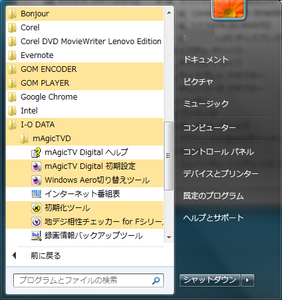This screenshot has width=282, height=300.
Task: Click the Google Chrome folder icon
Action: click(12, 97)
